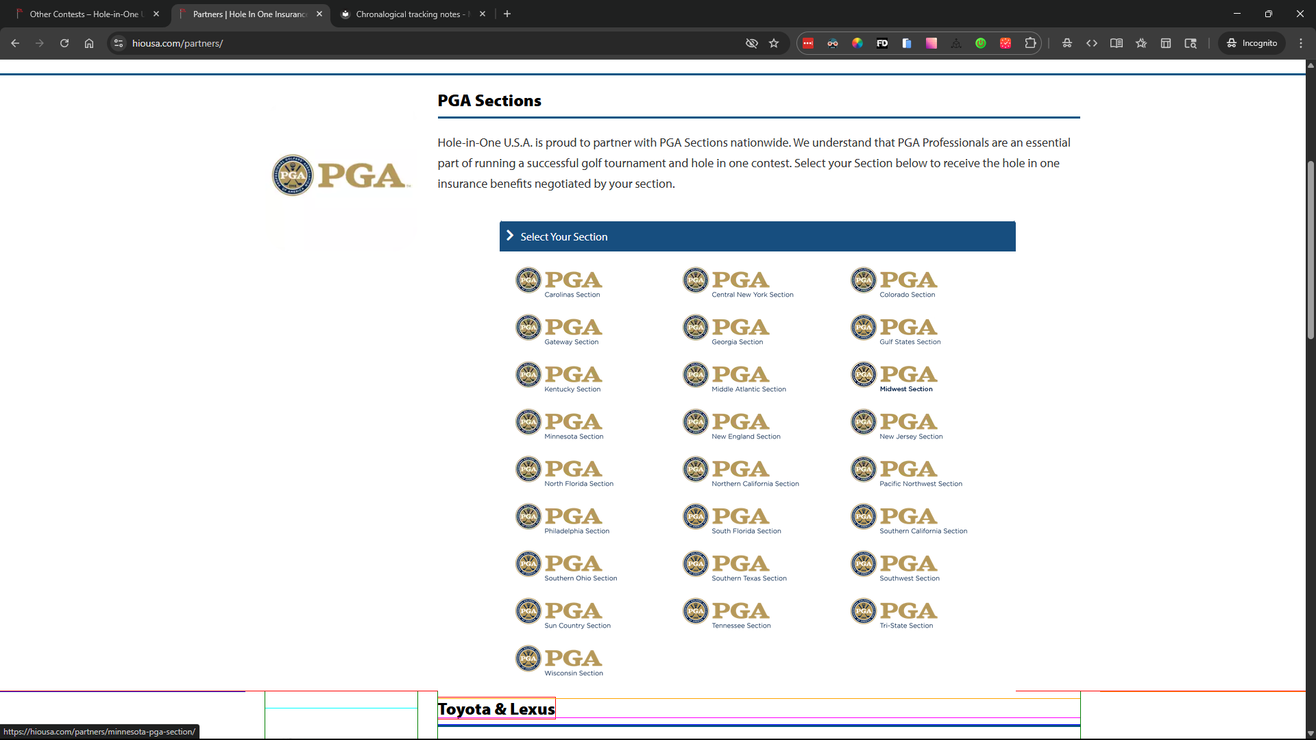This screenshot has width=1316, height=740.
Task: Open the browser three-dot menu
Action: [1301, 43]
